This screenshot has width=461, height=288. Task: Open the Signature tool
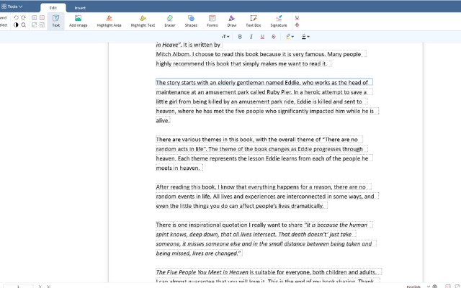pyautogui.click(x=279, y=21)
